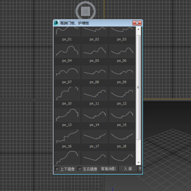Click the scrollbar up arrow
The image size is (191, 191).
tap(139, 29)
